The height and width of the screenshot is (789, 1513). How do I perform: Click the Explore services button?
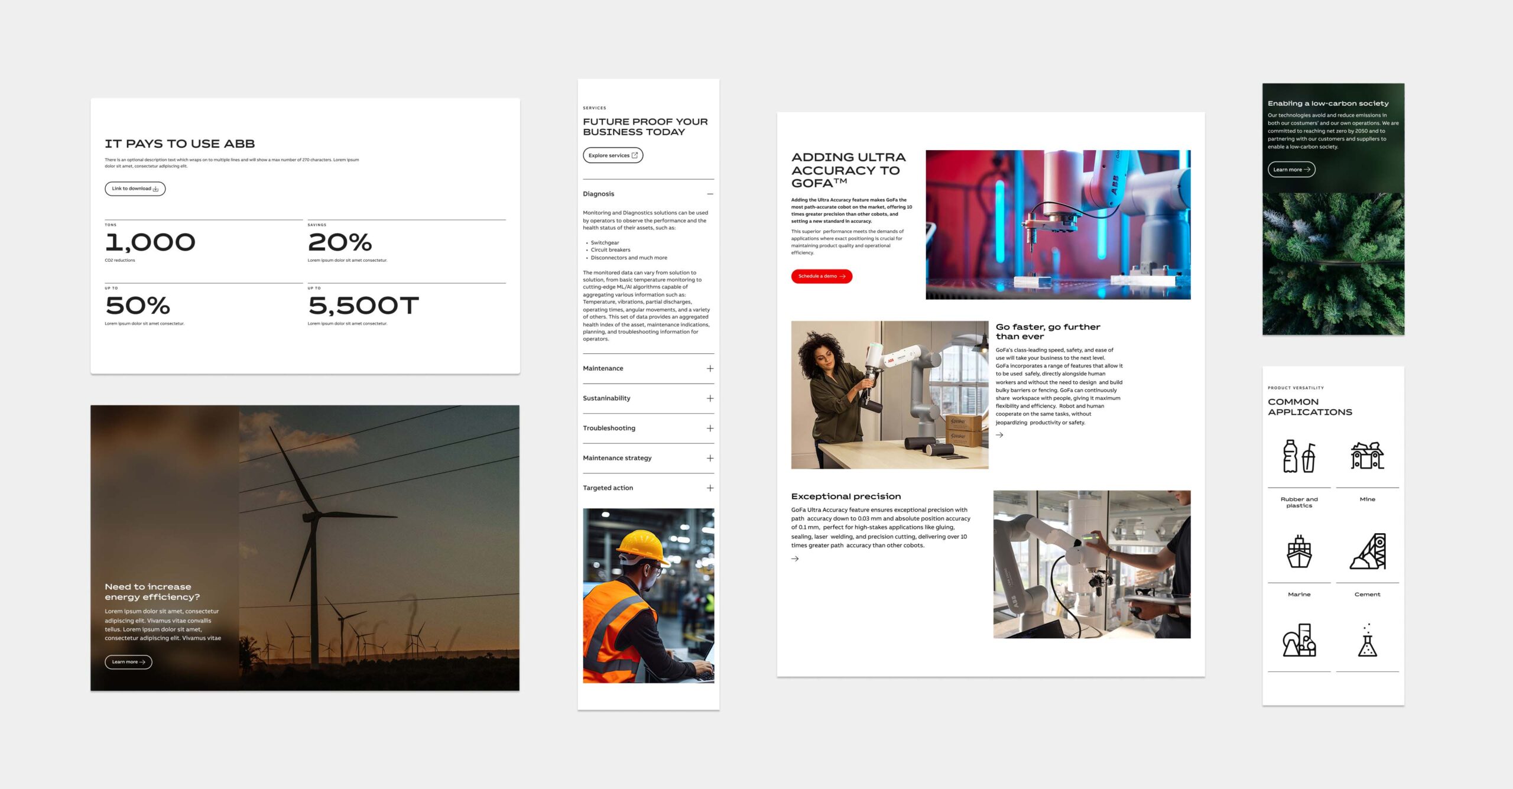pos(613,155)
